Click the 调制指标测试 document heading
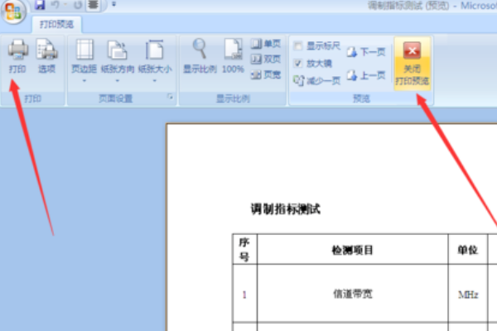The image size is (497, 331). point(285,209)
